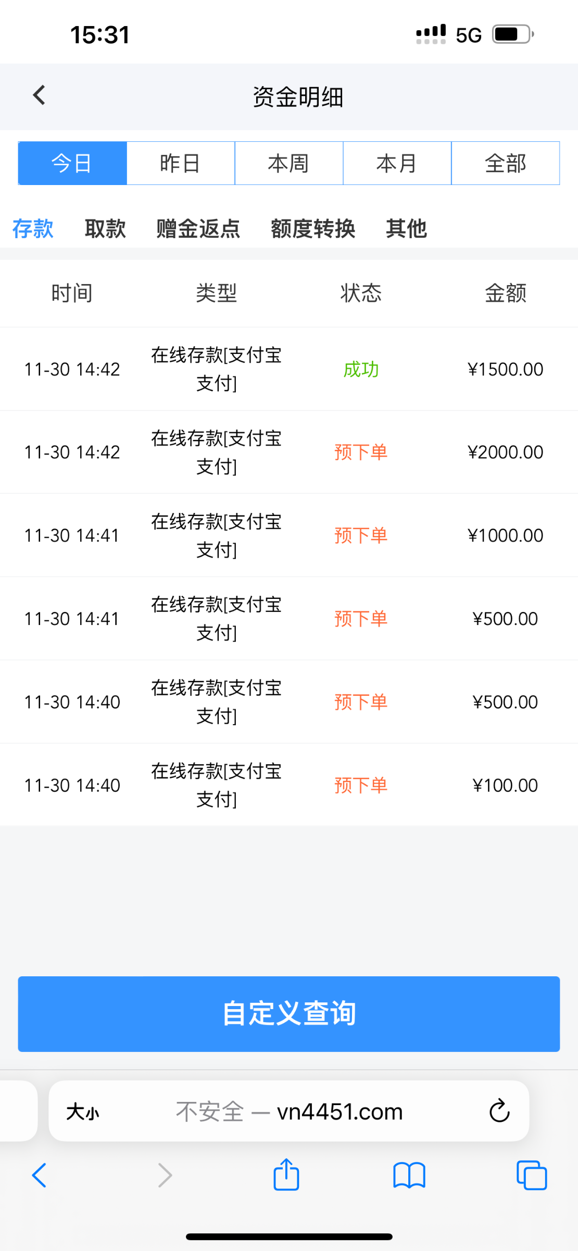Open the 赠金返点 tab

pyautogui.click(x=198, y=229)
